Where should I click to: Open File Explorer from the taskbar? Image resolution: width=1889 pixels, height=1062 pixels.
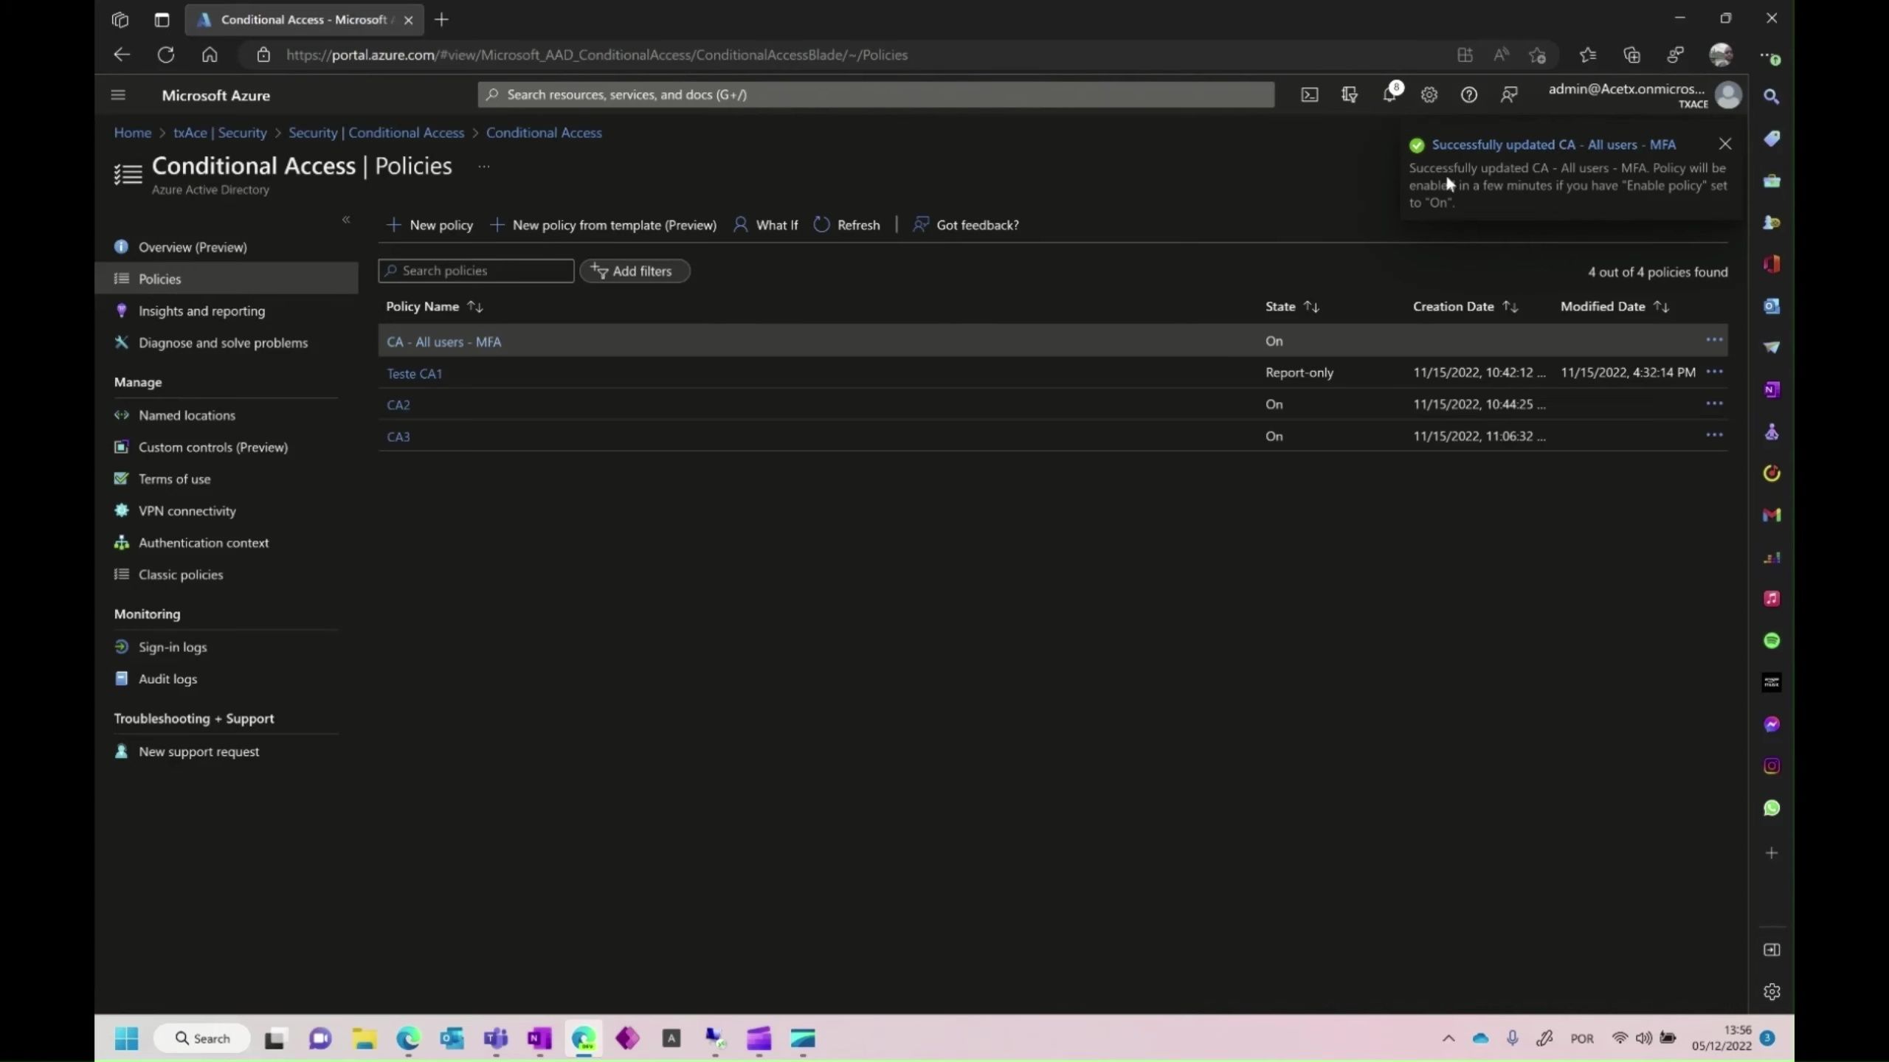tap(364, 1038)
